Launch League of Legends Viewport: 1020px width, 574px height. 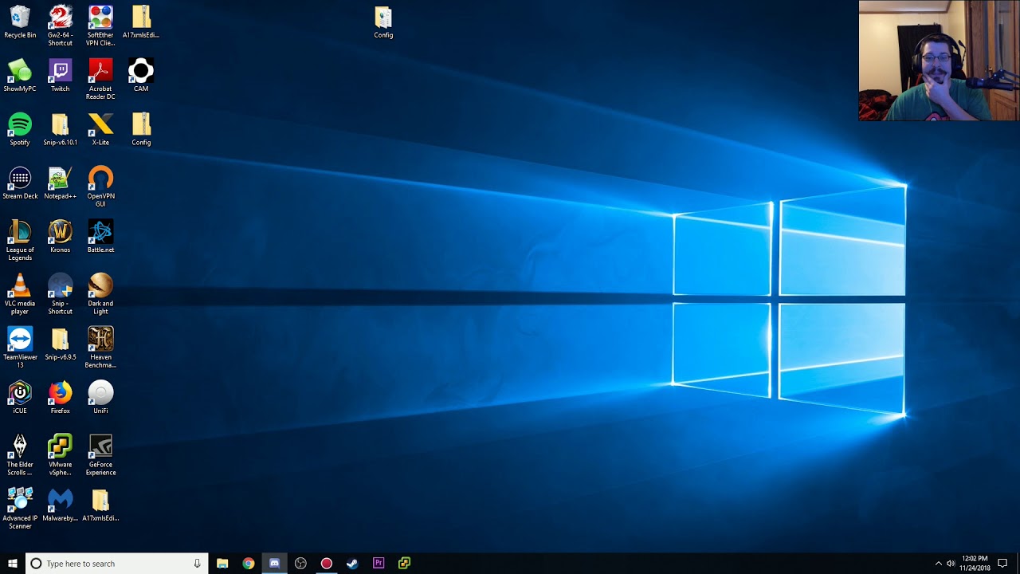[20, 240]
